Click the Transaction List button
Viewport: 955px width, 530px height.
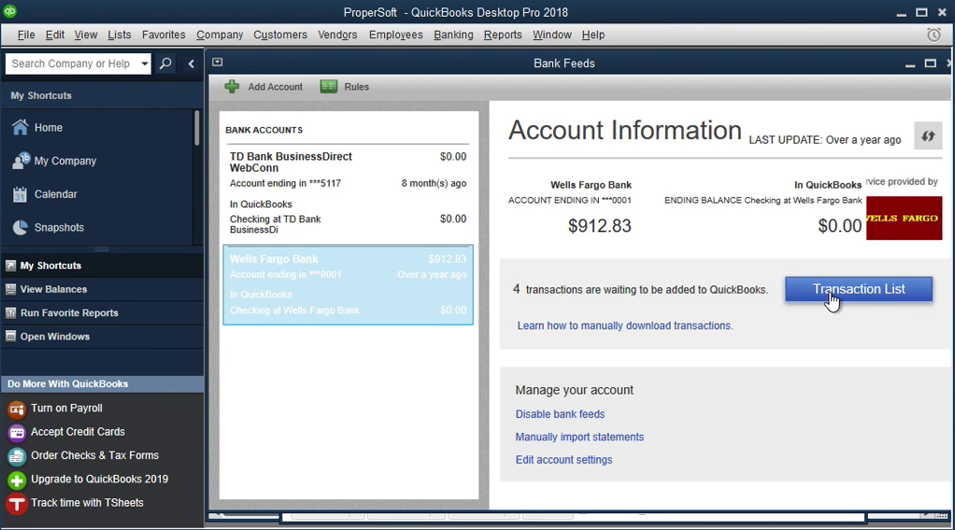859,289
